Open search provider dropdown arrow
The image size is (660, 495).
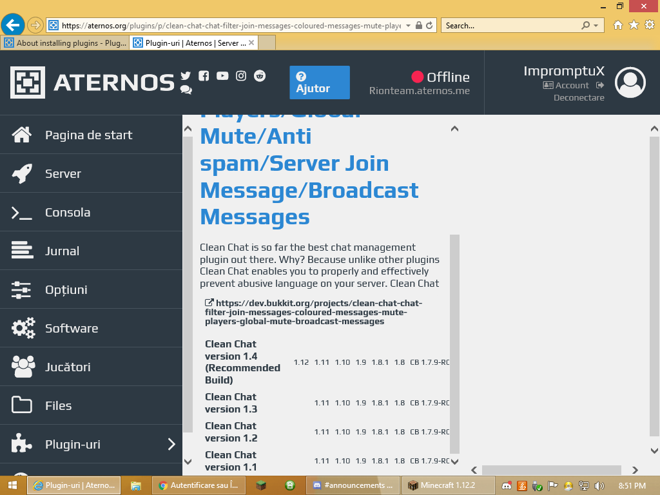coord(596,26)
